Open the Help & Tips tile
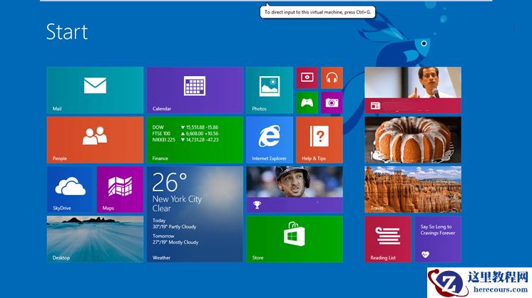 [x=319, y=139]
